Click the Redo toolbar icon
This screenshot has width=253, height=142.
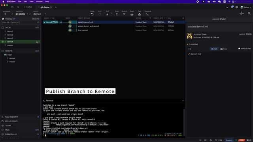(x=100, y=14)
